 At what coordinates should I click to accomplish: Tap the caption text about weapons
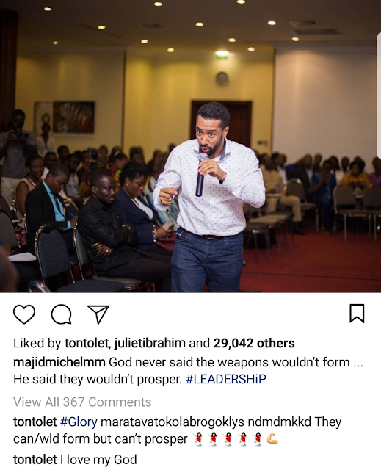coord(189,371)
